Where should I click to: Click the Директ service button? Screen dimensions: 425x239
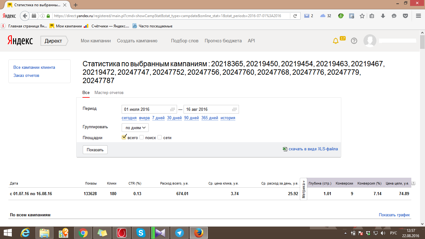[54, 41]
